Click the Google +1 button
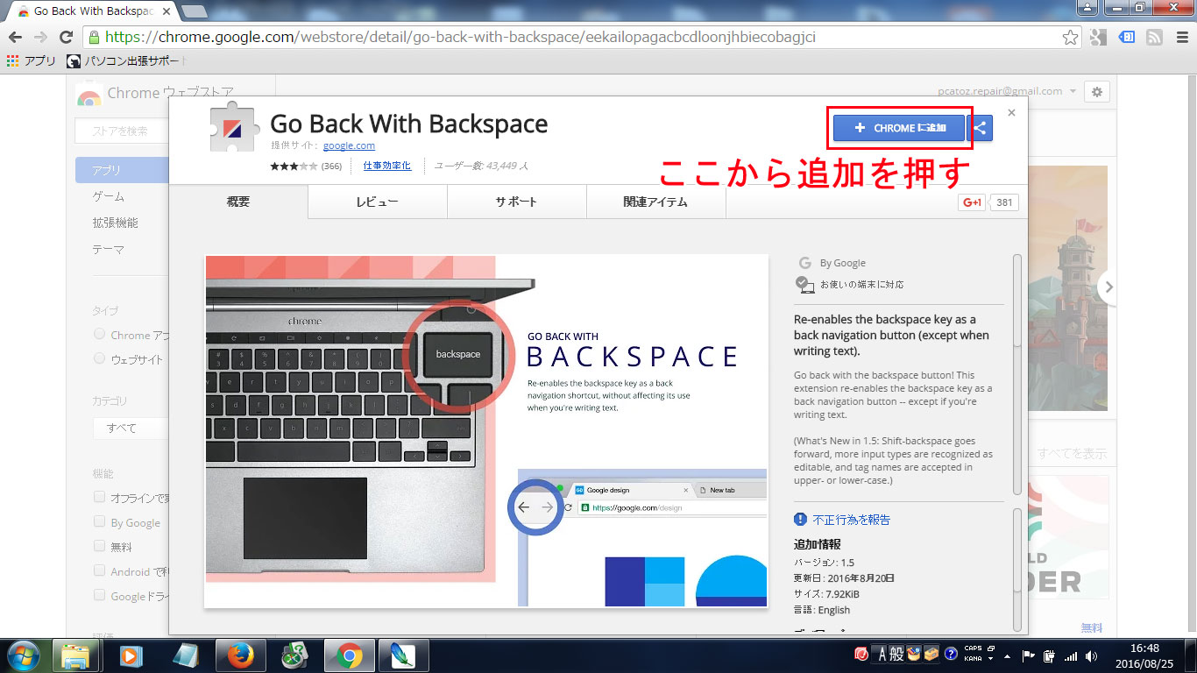This screenshot has width=1197, height=673. point(972,202)
